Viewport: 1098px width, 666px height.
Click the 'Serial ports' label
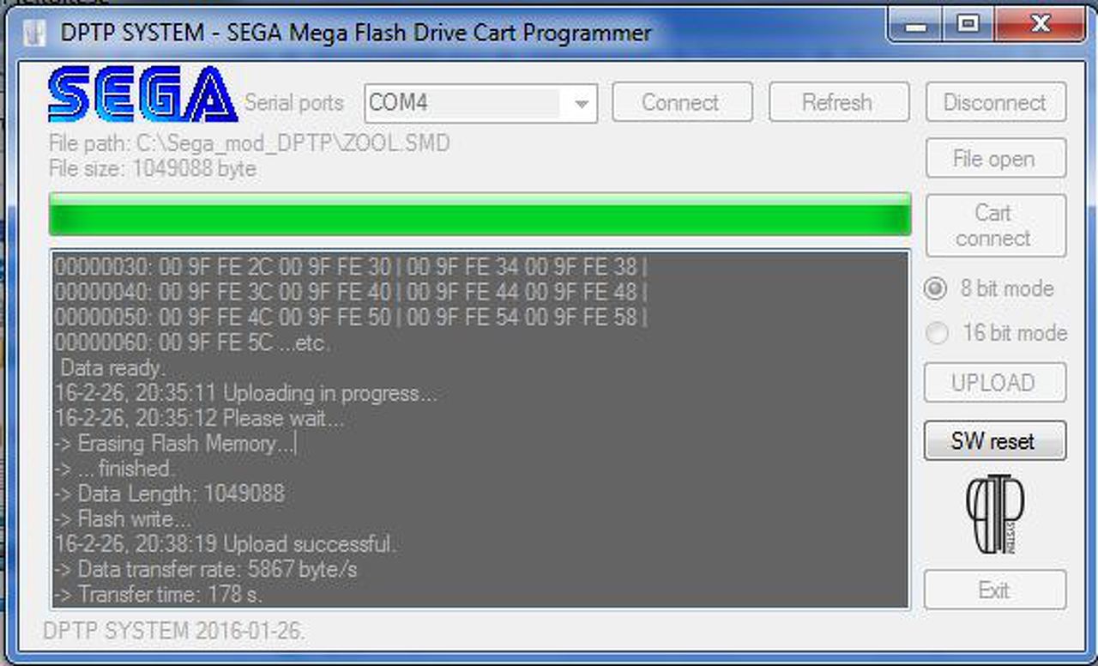294,103
